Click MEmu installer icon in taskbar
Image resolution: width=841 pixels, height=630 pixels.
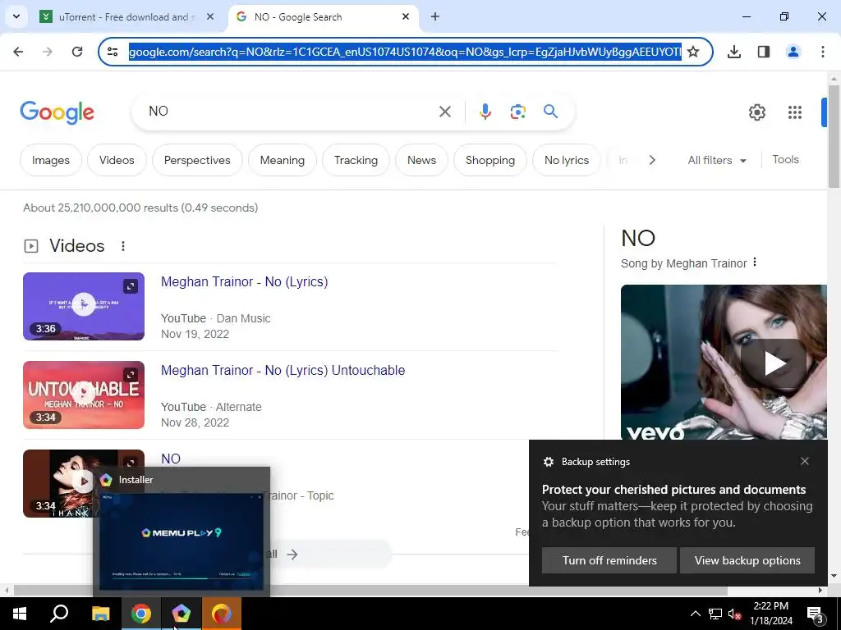pos(182,614)
